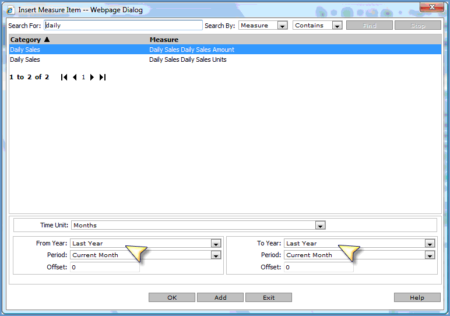450x316 pixels.
Task: Click the From Year Offset field
Action: click(104, 268)
